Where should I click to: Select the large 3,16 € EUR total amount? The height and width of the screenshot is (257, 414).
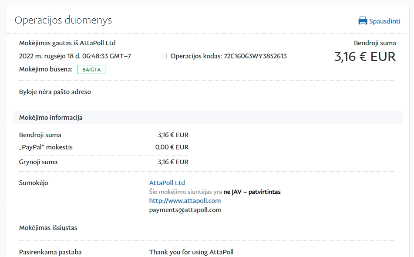click(365, 57)
